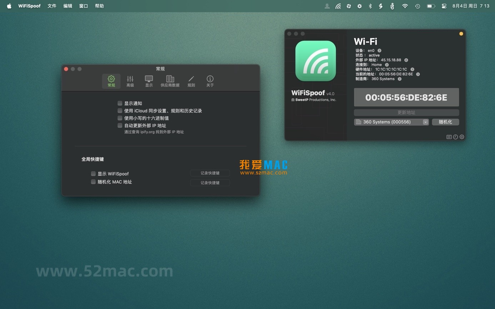This screenshot has width=495, height=309.
Task: Click the MAC address field 00:05:56:DE:82:6E
Action: click(x=406, y=97)
